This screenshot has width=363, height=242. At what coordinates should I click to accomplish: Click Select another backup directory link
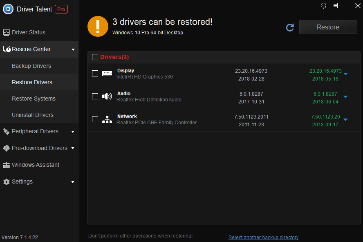pyautogui.click(x=263, y=238)
